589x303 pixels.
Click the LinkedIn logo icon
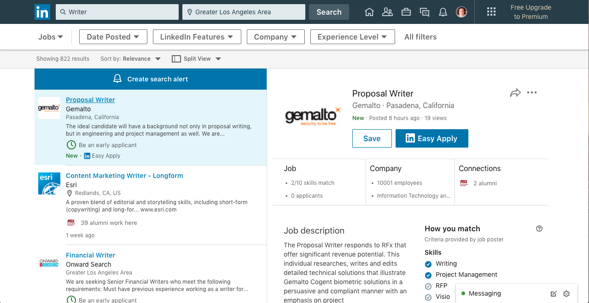click(x=42, y=12)
